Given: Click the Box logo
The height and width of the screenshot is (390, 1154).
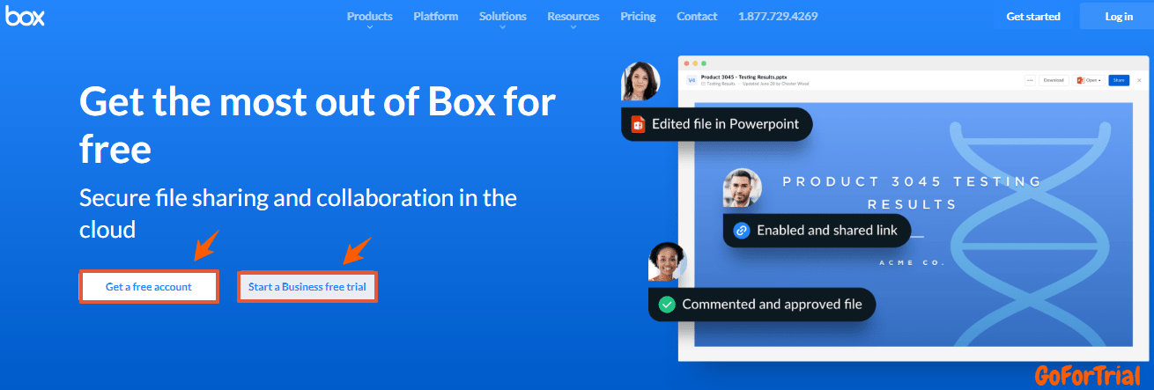Looking at the screenshot, I should 25,16.
